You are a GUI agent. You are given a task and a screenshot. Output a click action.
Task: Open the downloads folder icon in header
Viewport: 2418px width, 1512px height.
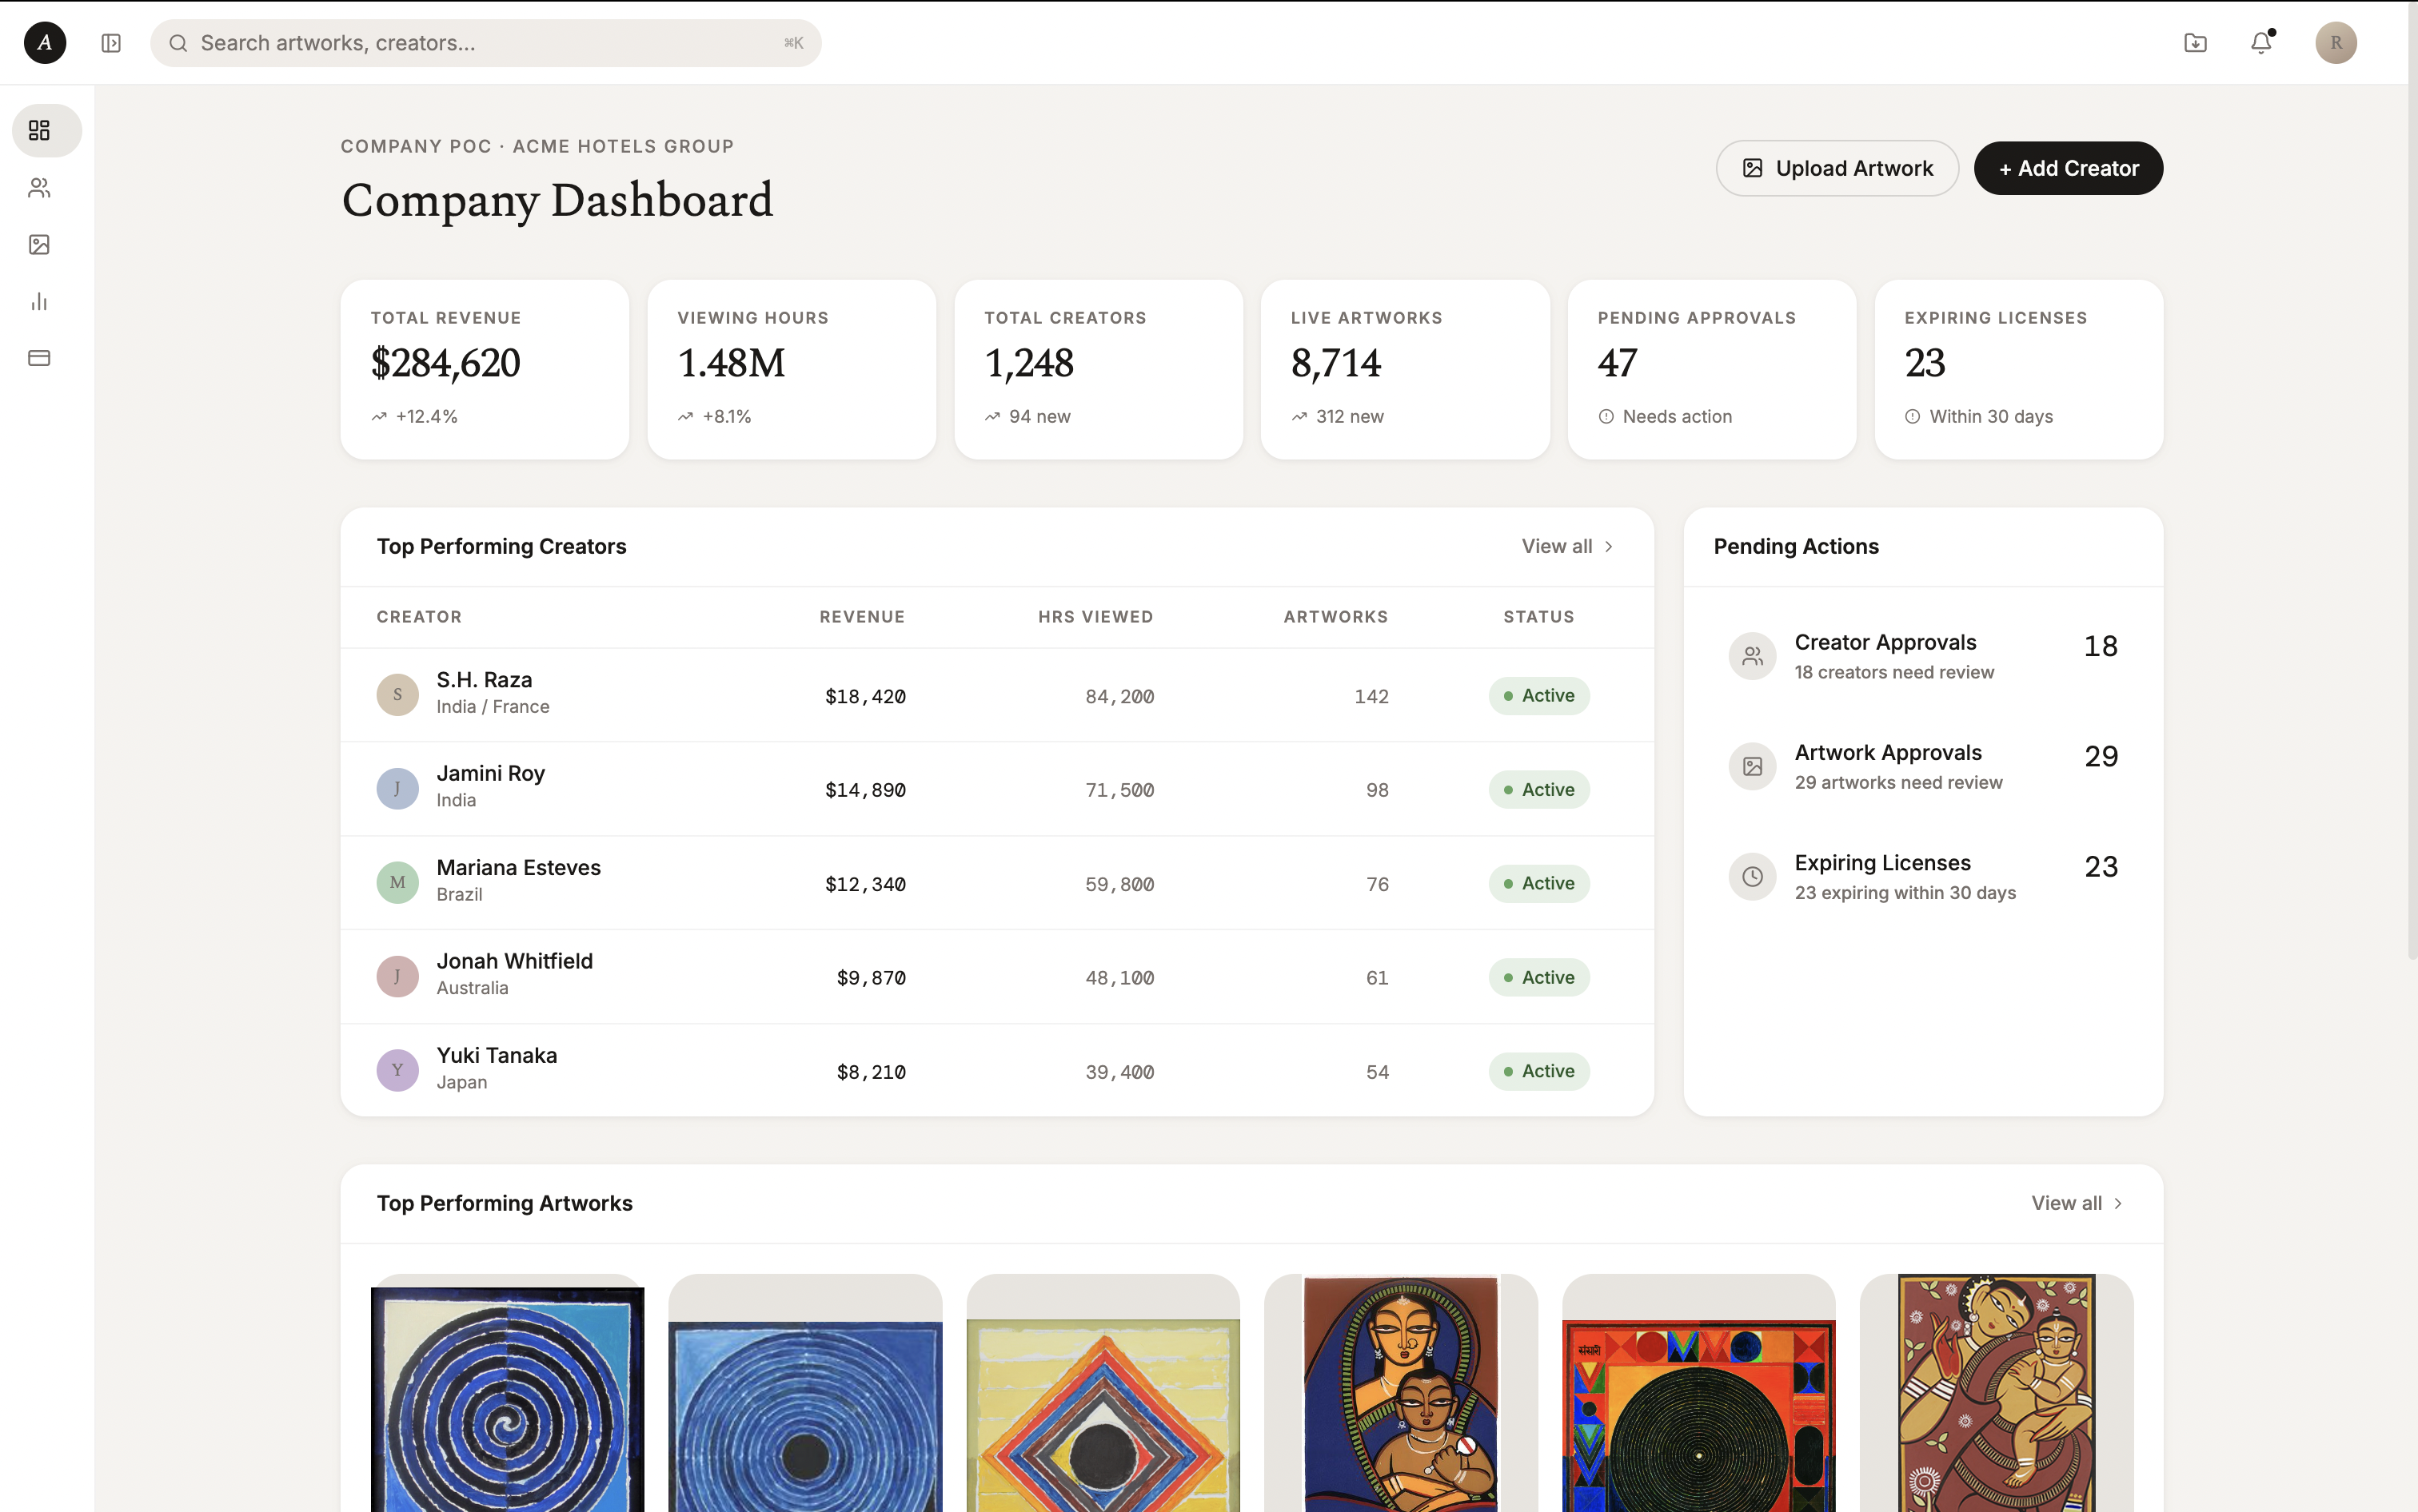coord(2195,43)
